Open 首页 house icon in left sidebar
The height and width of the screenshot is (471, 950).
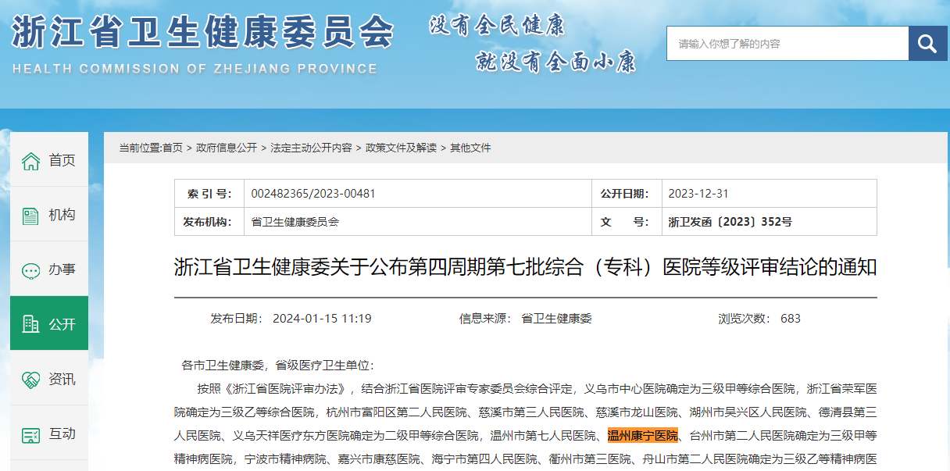click(31, 161)
